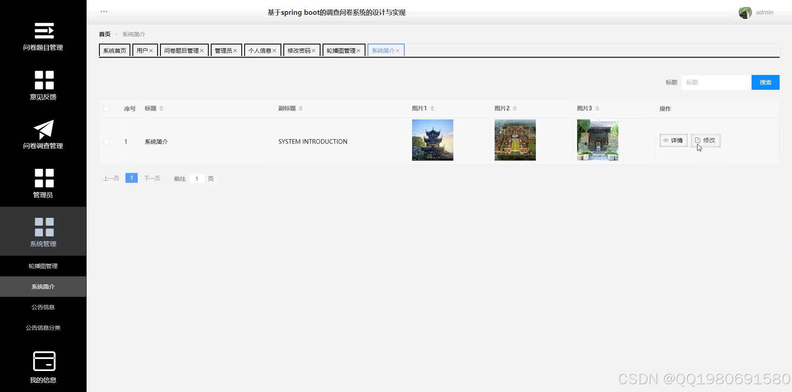This screenshot has width=792, height=392.
Task: Close the 系统简介 tab
Action: [x=398, y=51]
